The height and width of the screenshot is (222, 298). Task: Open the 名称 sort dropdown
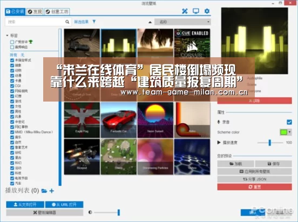click(182, 22)
